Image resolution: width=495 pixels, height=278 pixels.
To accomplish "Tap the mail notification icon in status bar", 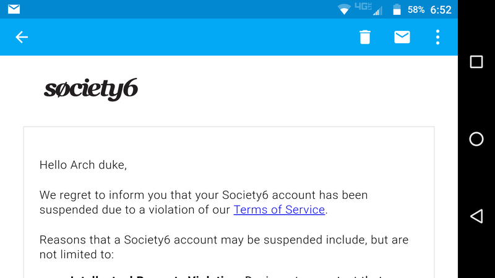I will pyautogui.click(x=14, y=9).
